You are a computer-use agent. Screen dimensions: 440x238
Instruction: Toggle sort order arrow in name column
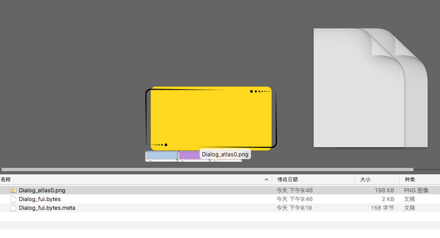coord(266,179)
